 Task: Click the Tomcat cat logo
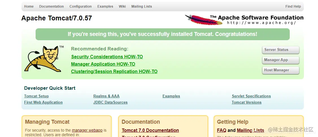click(44, 59)
